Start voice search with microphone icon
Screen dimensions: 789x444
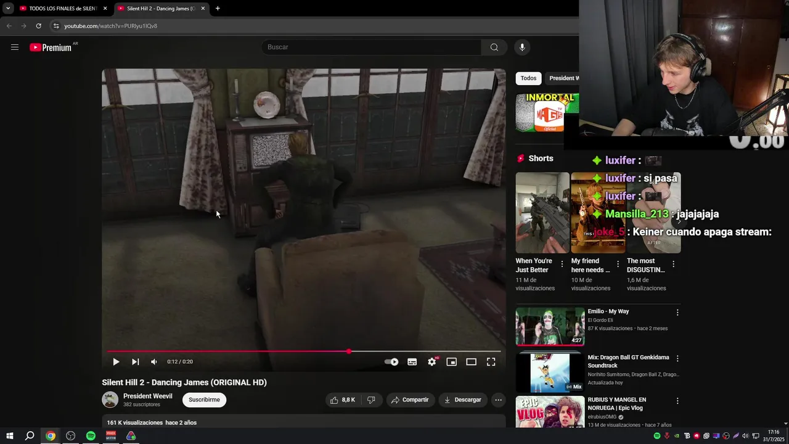(x=522, y=47)
